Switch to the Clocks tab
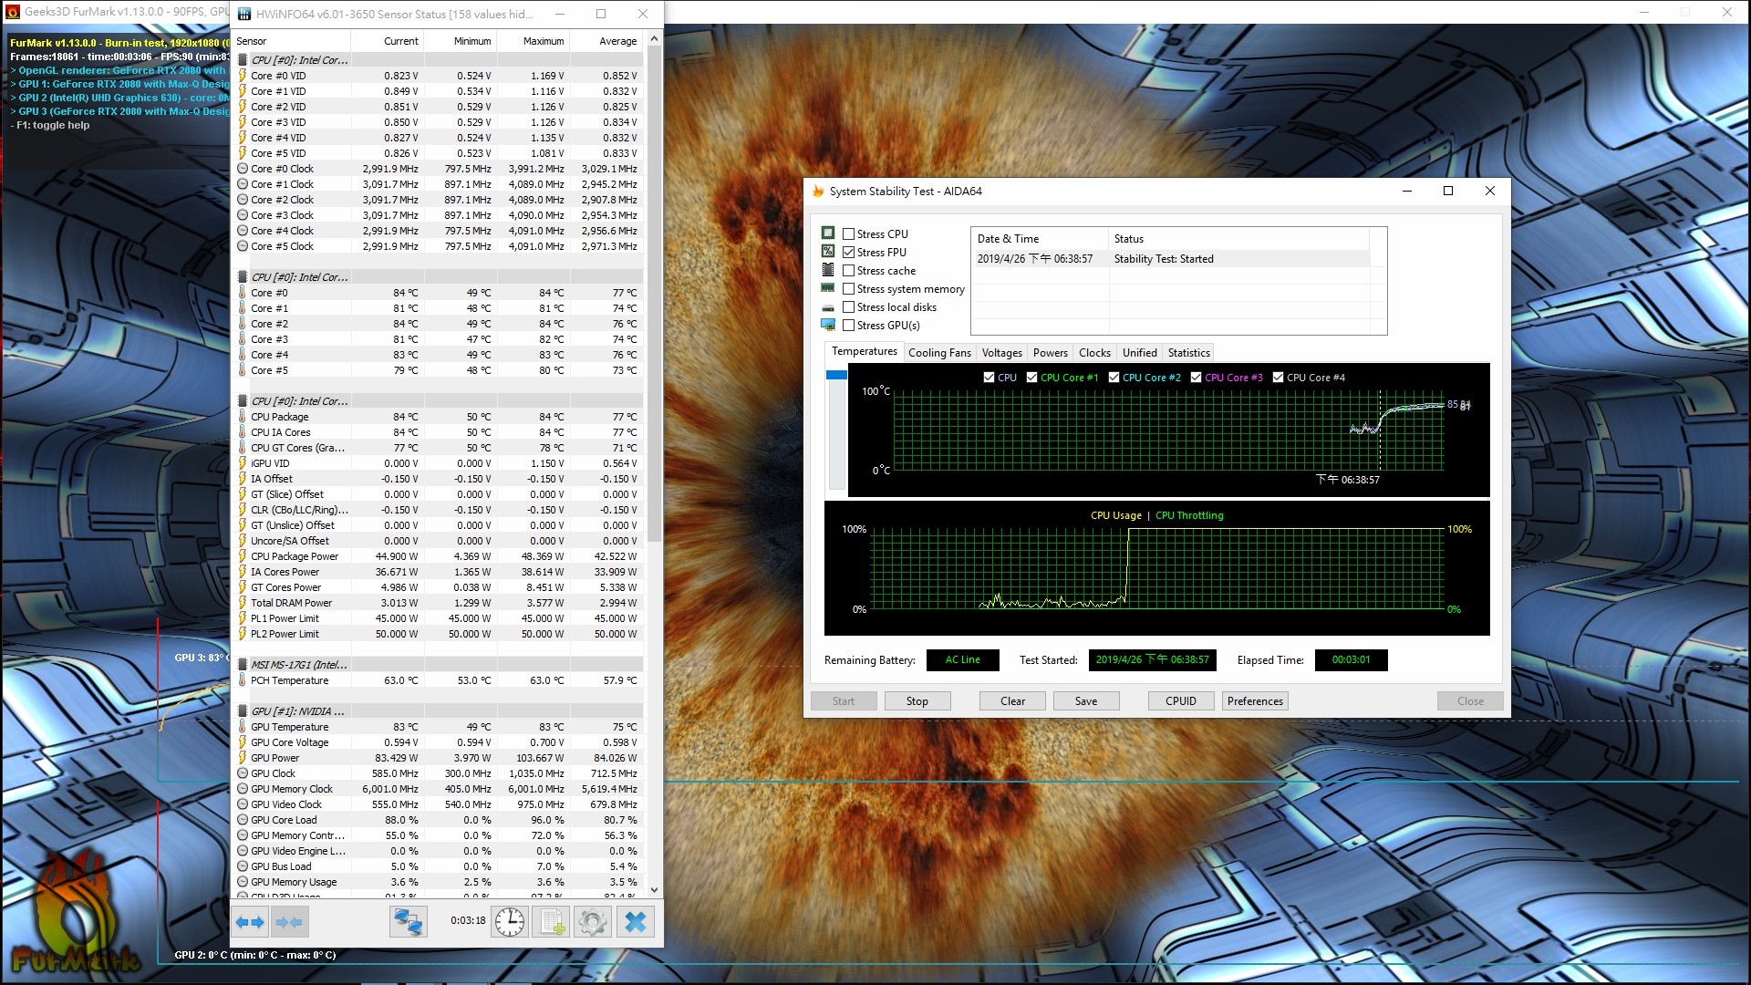Screen dimensions: 1751x985 click(x=1094, y=353)
